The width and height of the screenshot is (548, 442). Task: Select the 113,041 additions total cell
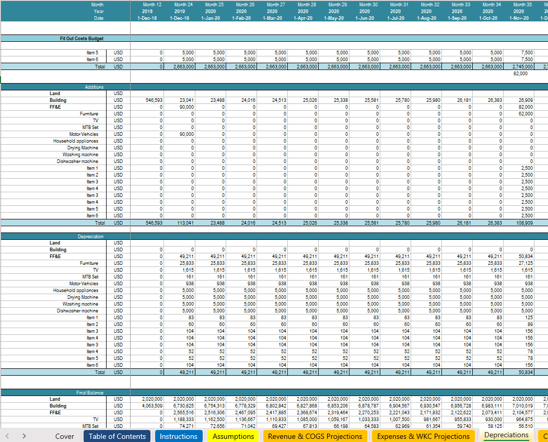[x=180, y=223]
